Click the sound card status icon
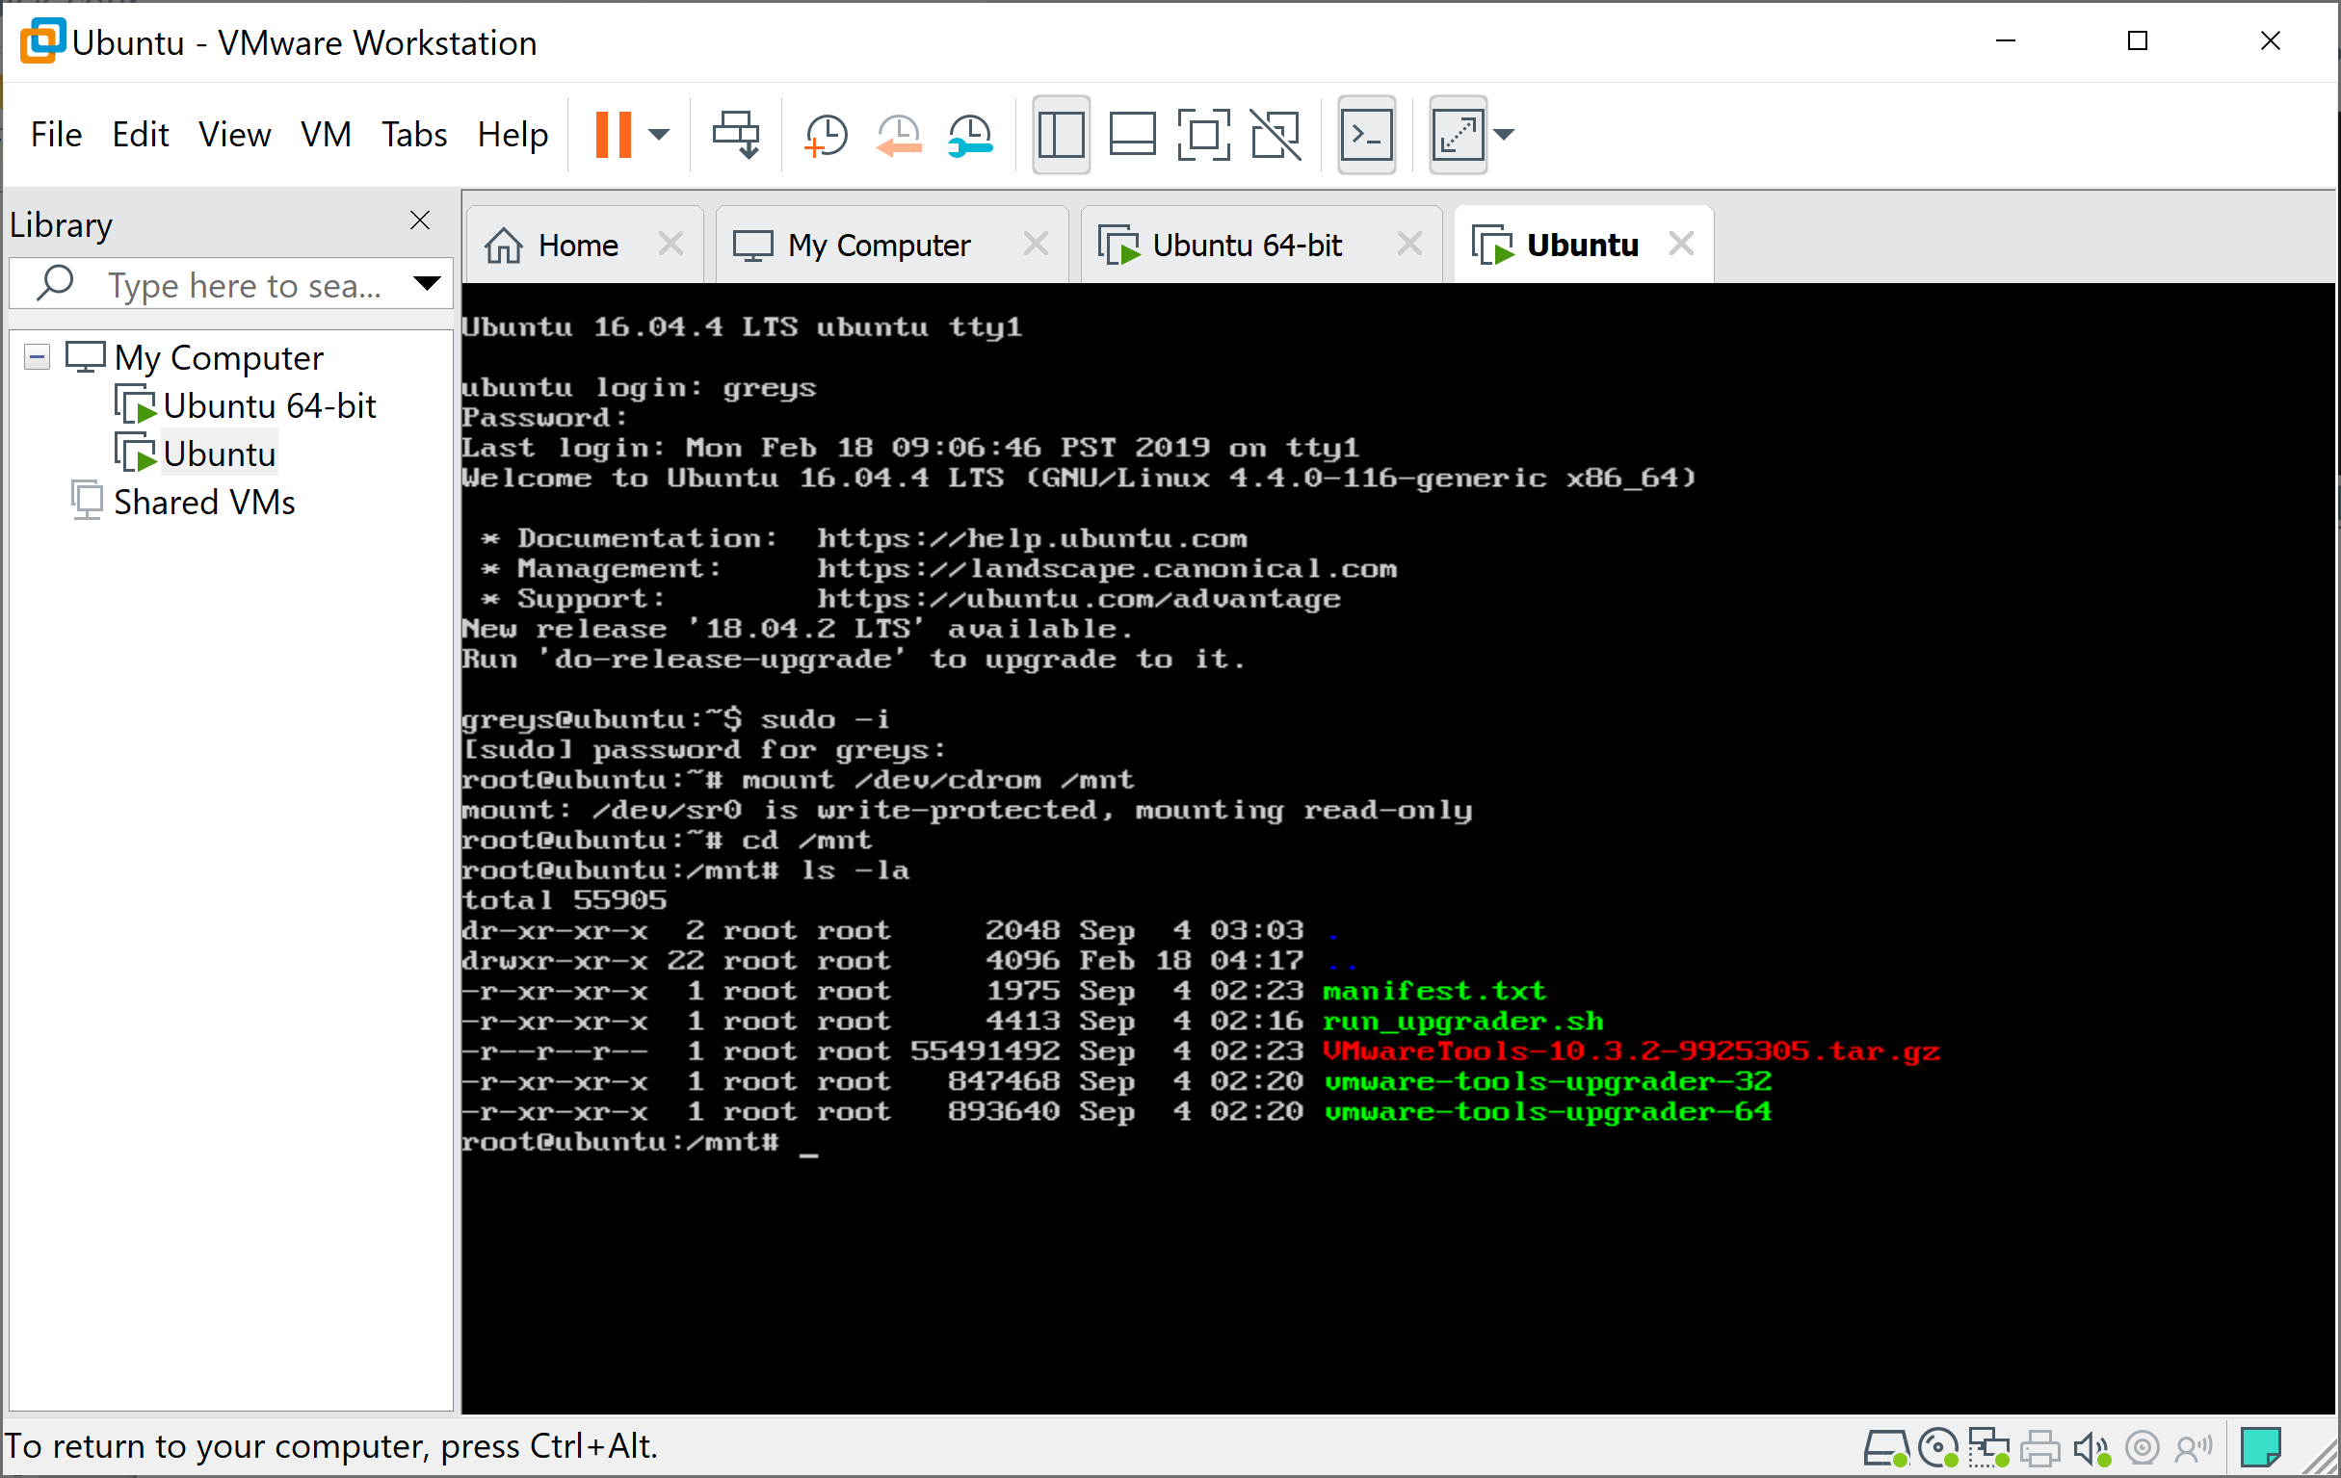This screenshot has width=2341, height=1478. pos(2091,1449)
